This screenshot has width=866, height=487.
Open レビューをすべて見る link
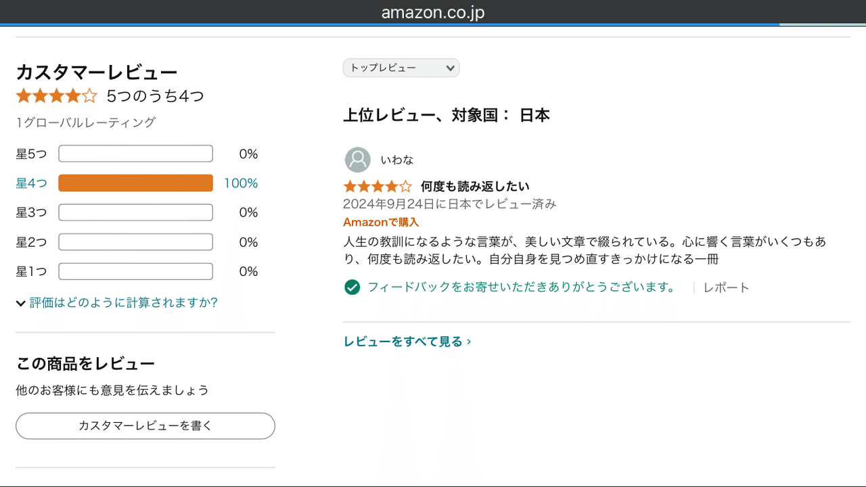coord(403,342)
